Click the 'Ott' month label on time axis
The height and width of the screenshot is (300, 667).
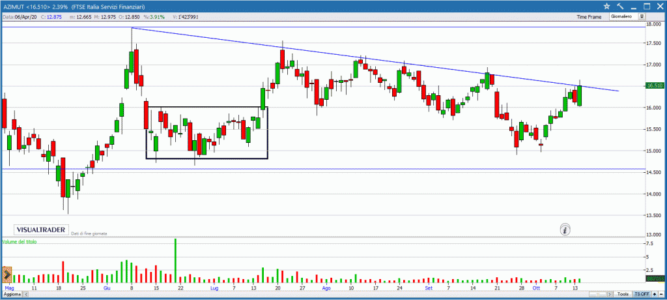535,288
